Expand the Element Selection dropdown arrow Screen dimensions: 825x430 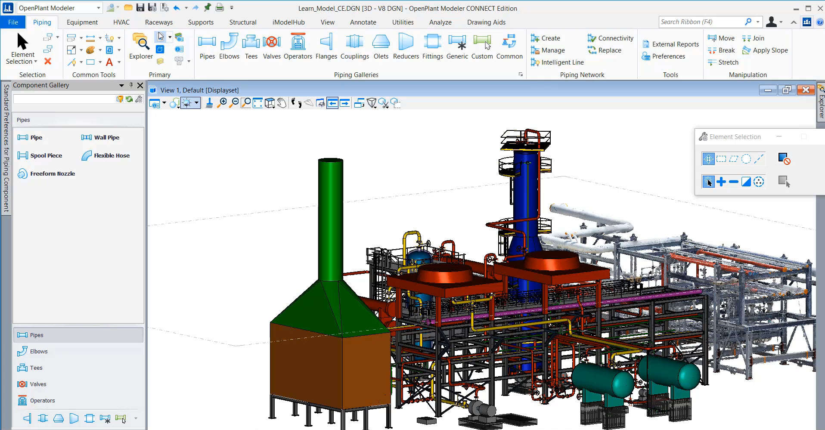coord(36,62)
